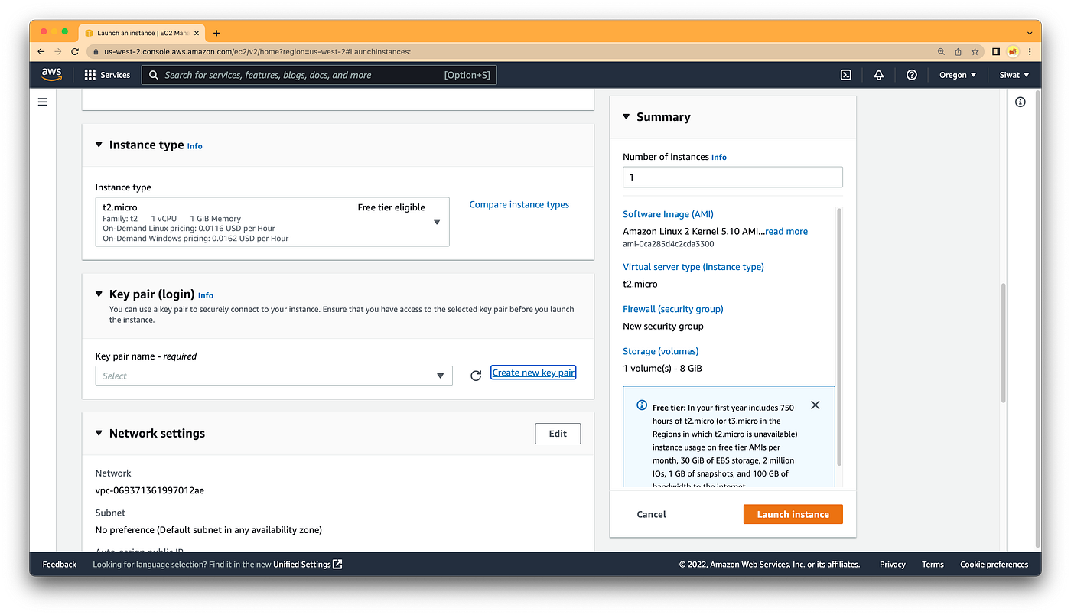The height and width of the screenshot is (615, 1071).
Task: Click the vpc-069371361997012ae network value
Action: [150, 490]
